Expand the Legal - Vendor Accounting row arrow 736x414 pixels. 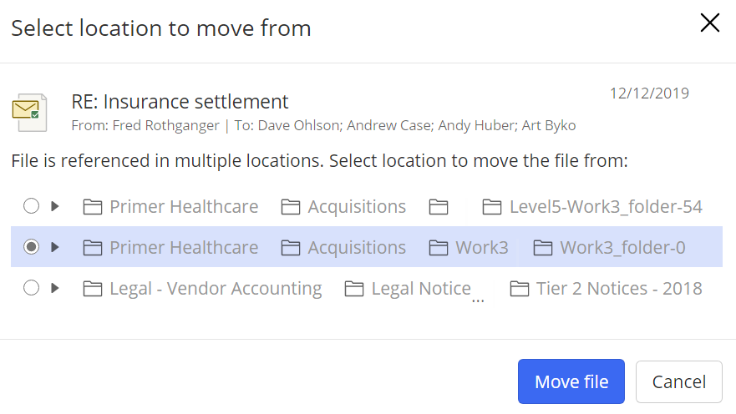coord(55,288)
